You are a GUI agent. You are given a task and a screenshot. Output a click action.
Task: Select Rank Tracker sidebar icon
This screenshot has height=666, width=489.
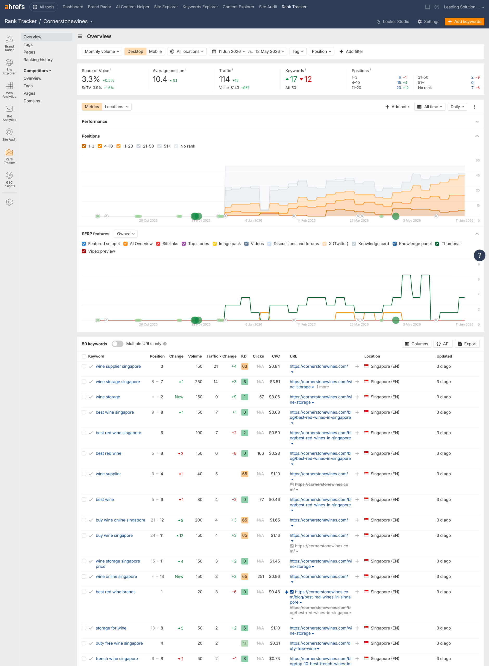(9, 156)
